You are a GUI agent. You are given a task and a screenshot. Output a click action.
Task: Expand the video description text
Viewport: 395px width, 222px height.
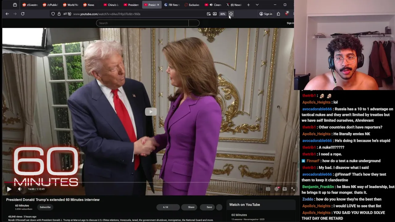coord(110,220)
